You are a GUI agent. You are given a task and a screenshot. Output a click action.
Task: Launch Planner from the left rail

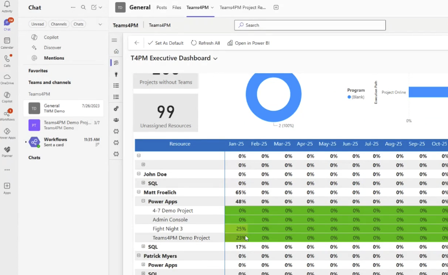tap(7, 151)
